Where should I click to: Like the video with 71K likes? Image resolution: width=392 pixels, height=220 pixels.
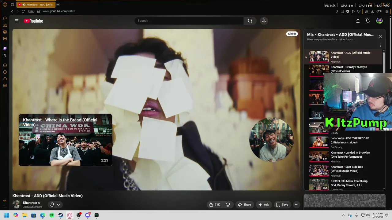(214, 205)
